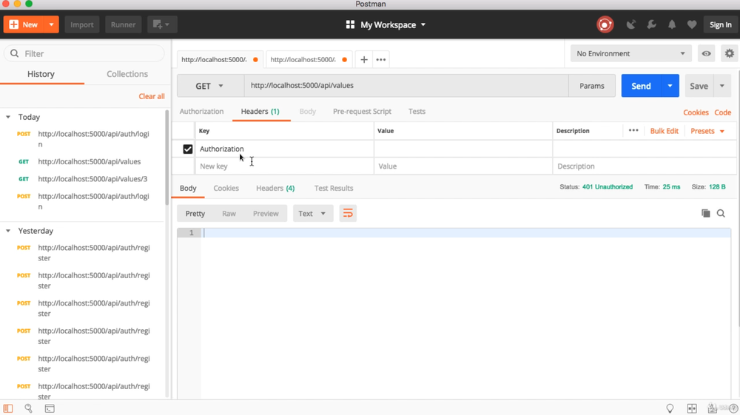Switch to the request Authorization tab
740x415 pixels.
(x=201, y=111)
